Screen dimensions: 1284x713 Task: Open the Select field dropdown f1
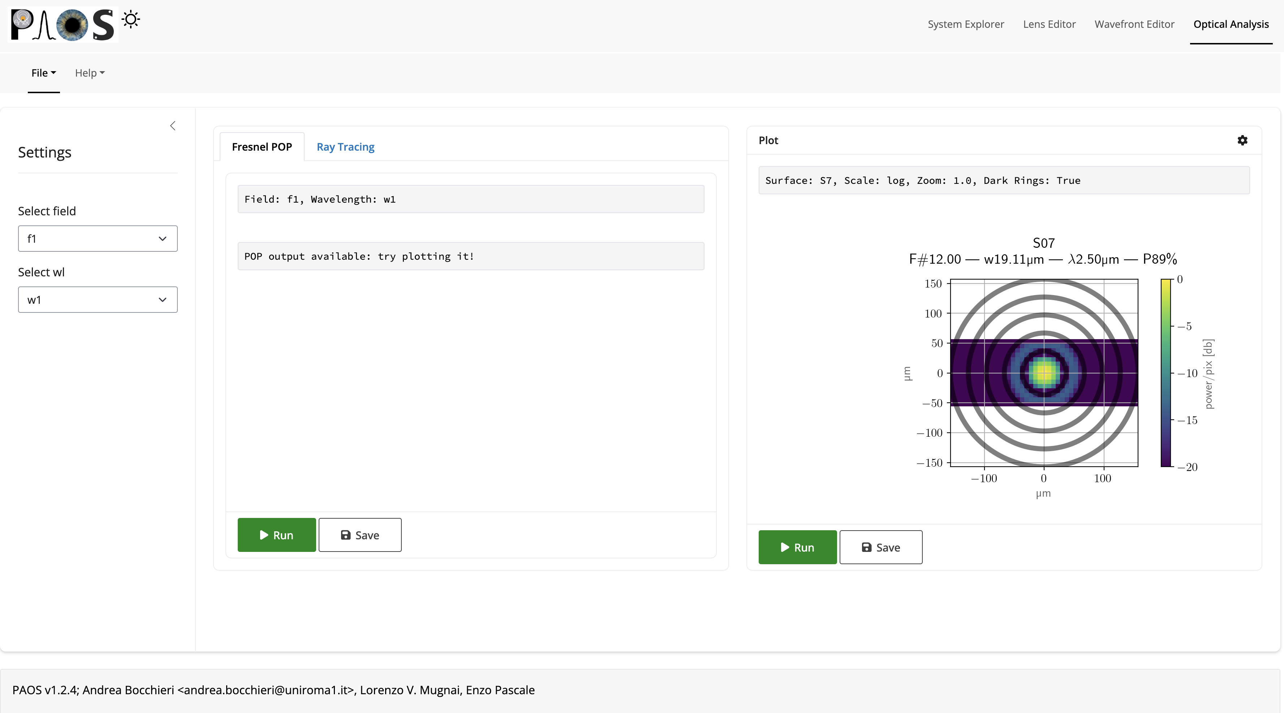(x=98, y=239)
